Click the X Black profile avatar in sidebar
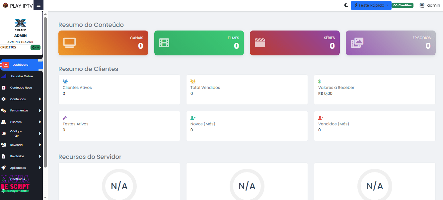This screenshot has width=443, height=200. point(21,25)
